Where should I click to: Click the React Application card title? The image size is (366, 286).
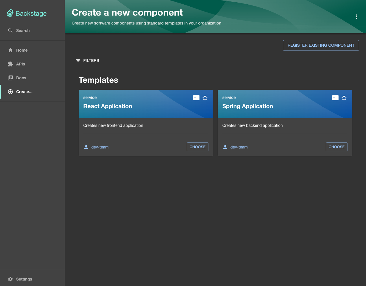click(108, 106)
